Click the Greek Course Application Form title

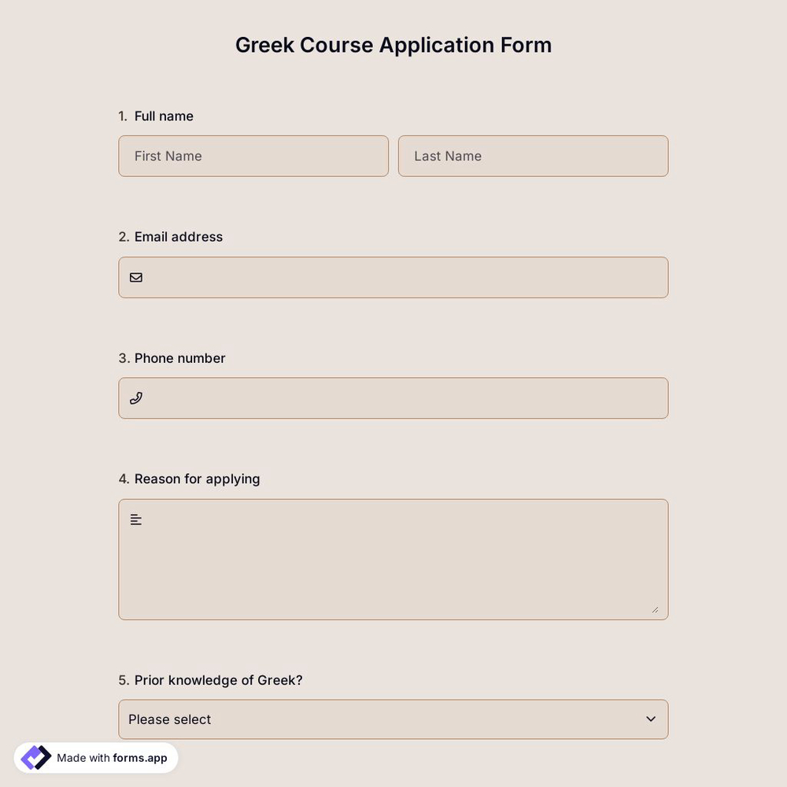[x=393, y=45]
